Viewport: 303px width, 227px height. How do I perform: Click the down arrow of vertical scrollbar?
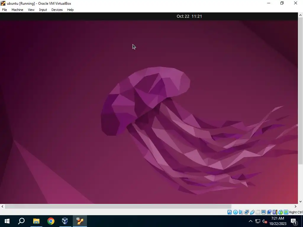click(301, 202)
